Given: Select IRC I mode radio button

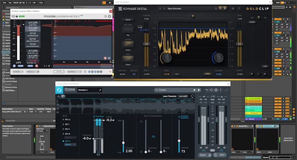Looking at the screenshot, I should click(x=63, y=124).
